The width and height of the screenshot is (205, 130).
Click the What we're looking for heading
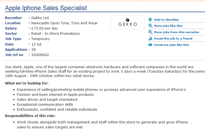click(x=27, y=83)
